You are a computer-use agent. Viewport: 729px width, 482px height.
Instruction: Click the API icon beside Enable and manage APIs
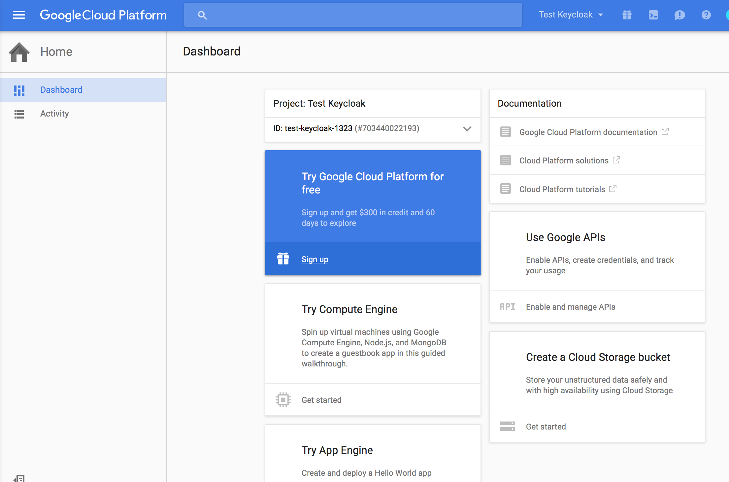(x=507, y=307)
